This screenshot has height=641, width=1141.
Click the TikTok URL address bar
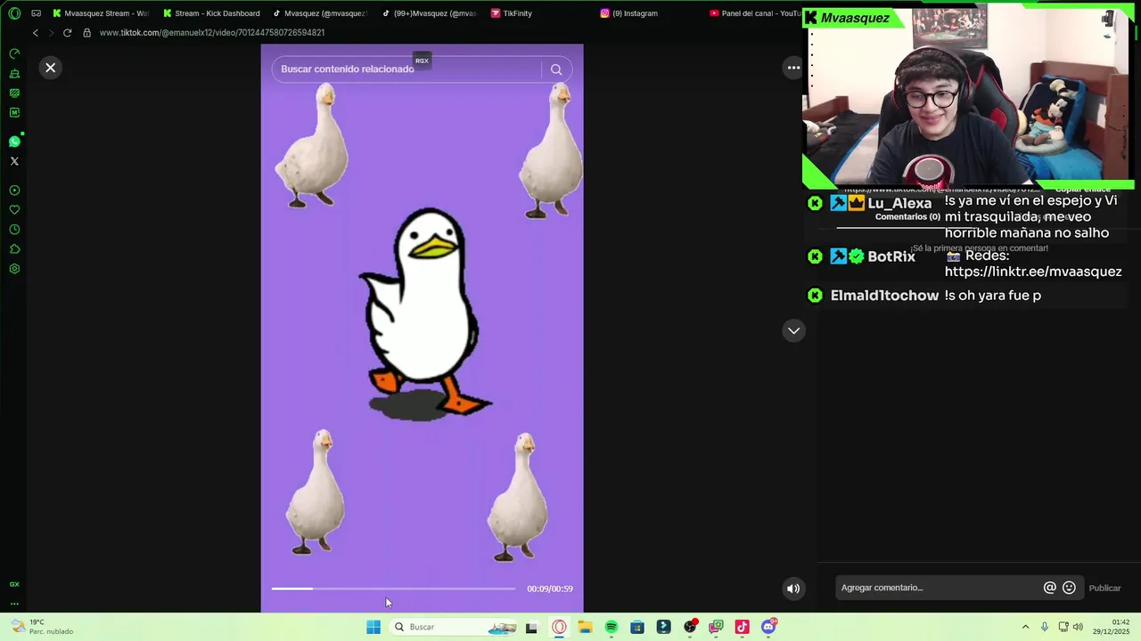tap(212, 33)
